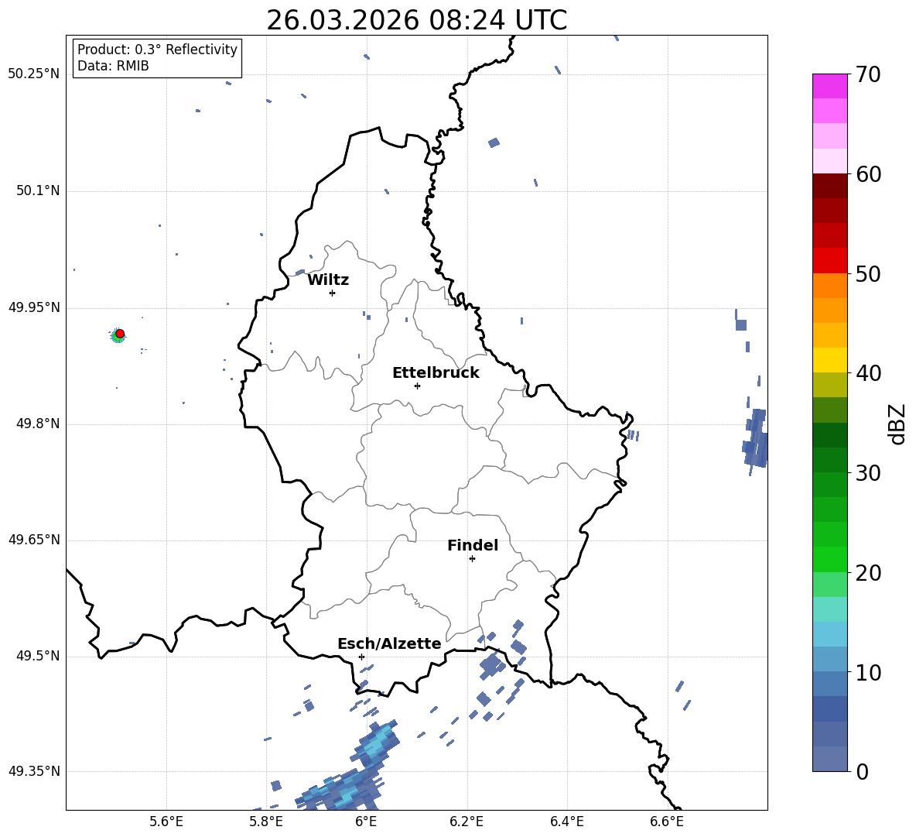916x837 pixels.
Task: Click the 30 tick on colorbar
Action: 868,473
